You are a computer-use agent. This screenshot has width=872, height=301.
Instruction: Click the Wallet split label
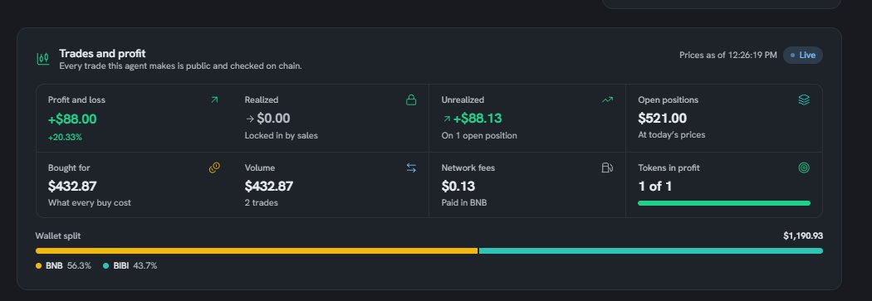[58, 236]
